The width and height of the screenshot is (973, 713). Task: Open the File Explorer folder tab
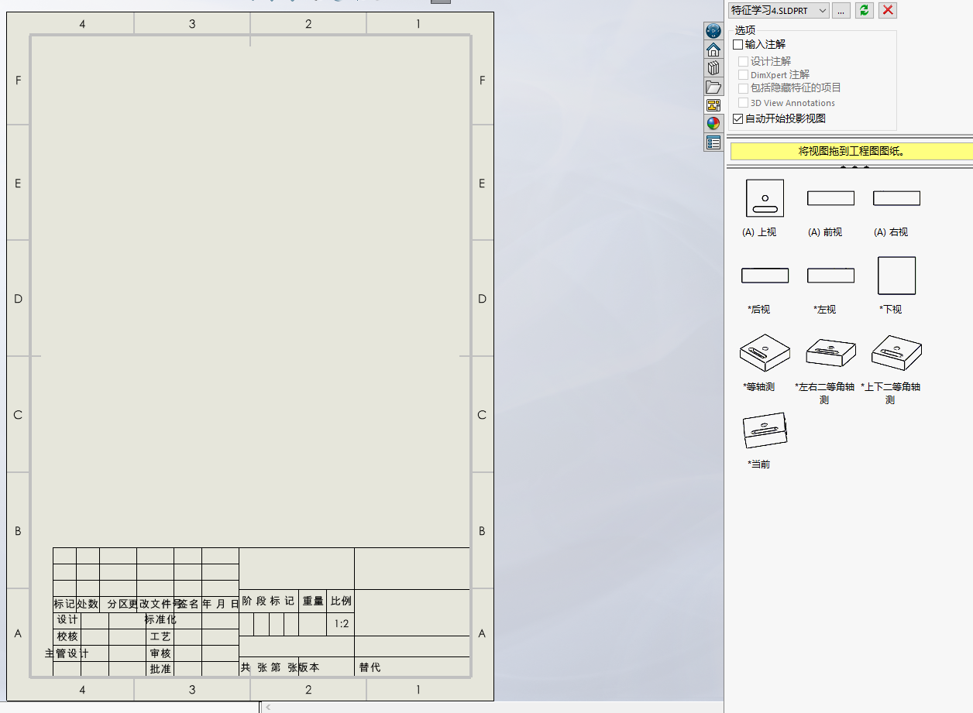point(713,87)
